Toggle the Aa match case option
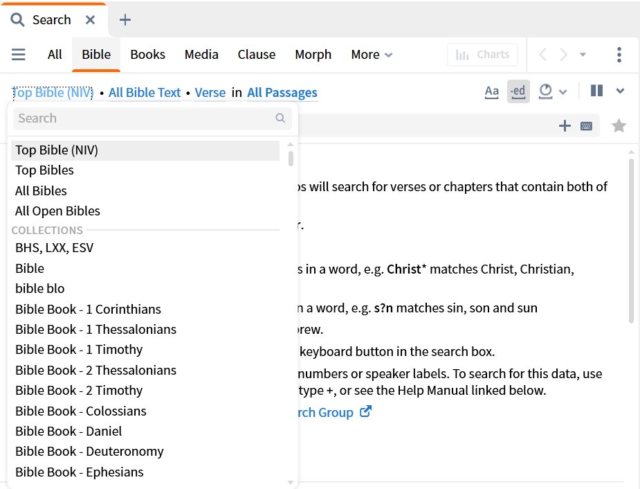 click(x=491, y=91)
